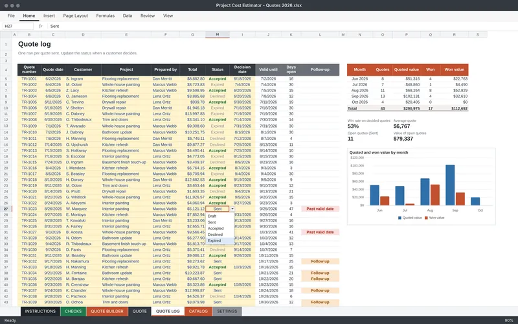518x324 pixels.
Task: Click the Oct quoted value blue bar
Action: (475, 201)
